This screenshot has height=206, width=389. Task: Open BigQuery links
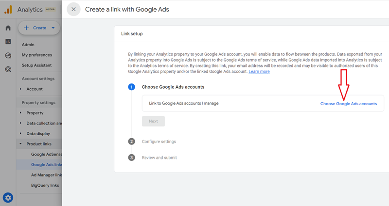[45, 185]
